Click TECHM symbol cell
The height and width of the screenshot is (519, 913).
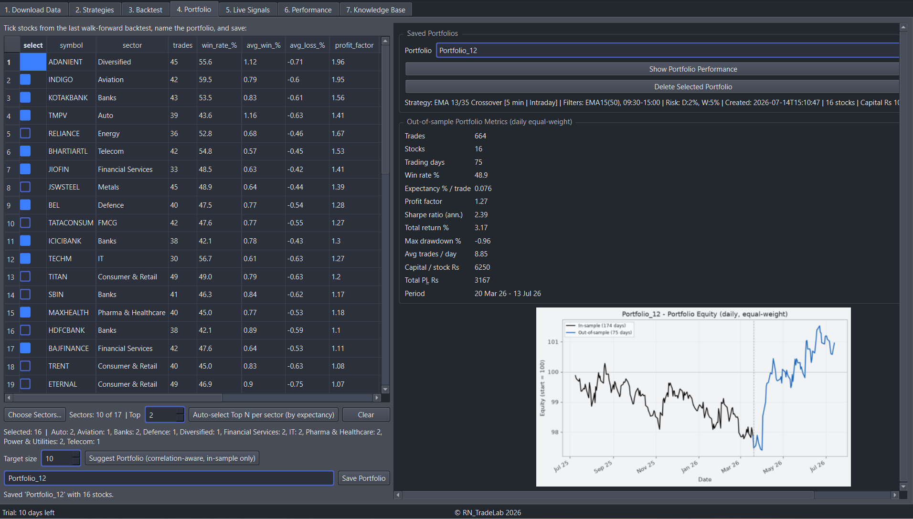pos(71,259)
